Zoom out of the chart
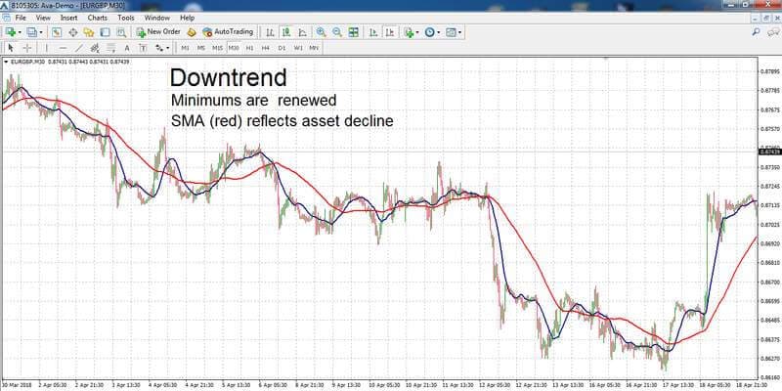This screenshot has width=782, height=391. point(337,32)
